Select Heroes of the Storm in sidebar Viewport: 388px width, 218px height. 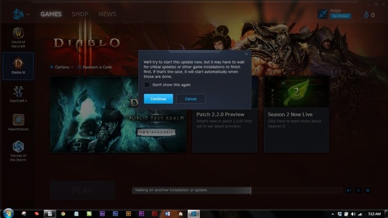coord(18,151)
